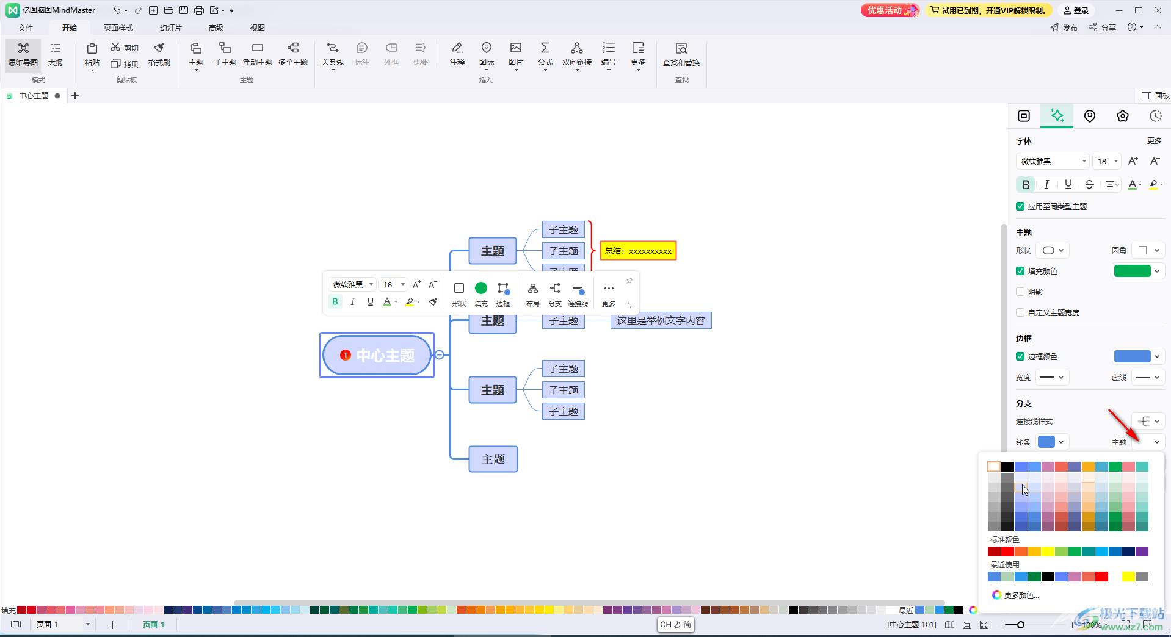This screenshot has height=637, width=1171.
Task: Pick black in the theme color grid
Action: pos(1007,467)
